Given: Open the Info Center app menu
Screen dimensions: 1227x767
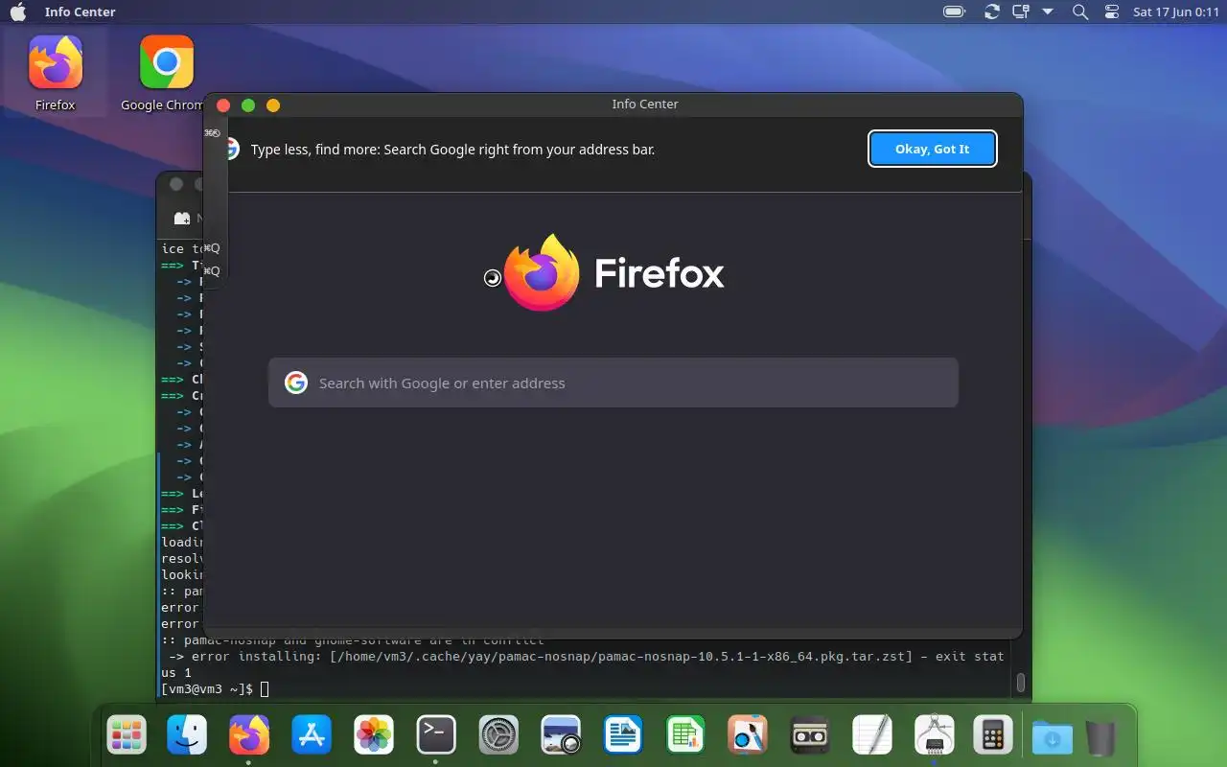Looking at the screenshot, I should (80, 12).
